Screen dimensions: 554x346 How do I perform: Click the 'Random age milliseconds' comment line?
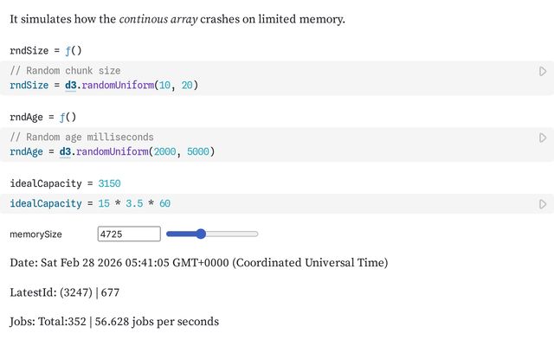81,137
